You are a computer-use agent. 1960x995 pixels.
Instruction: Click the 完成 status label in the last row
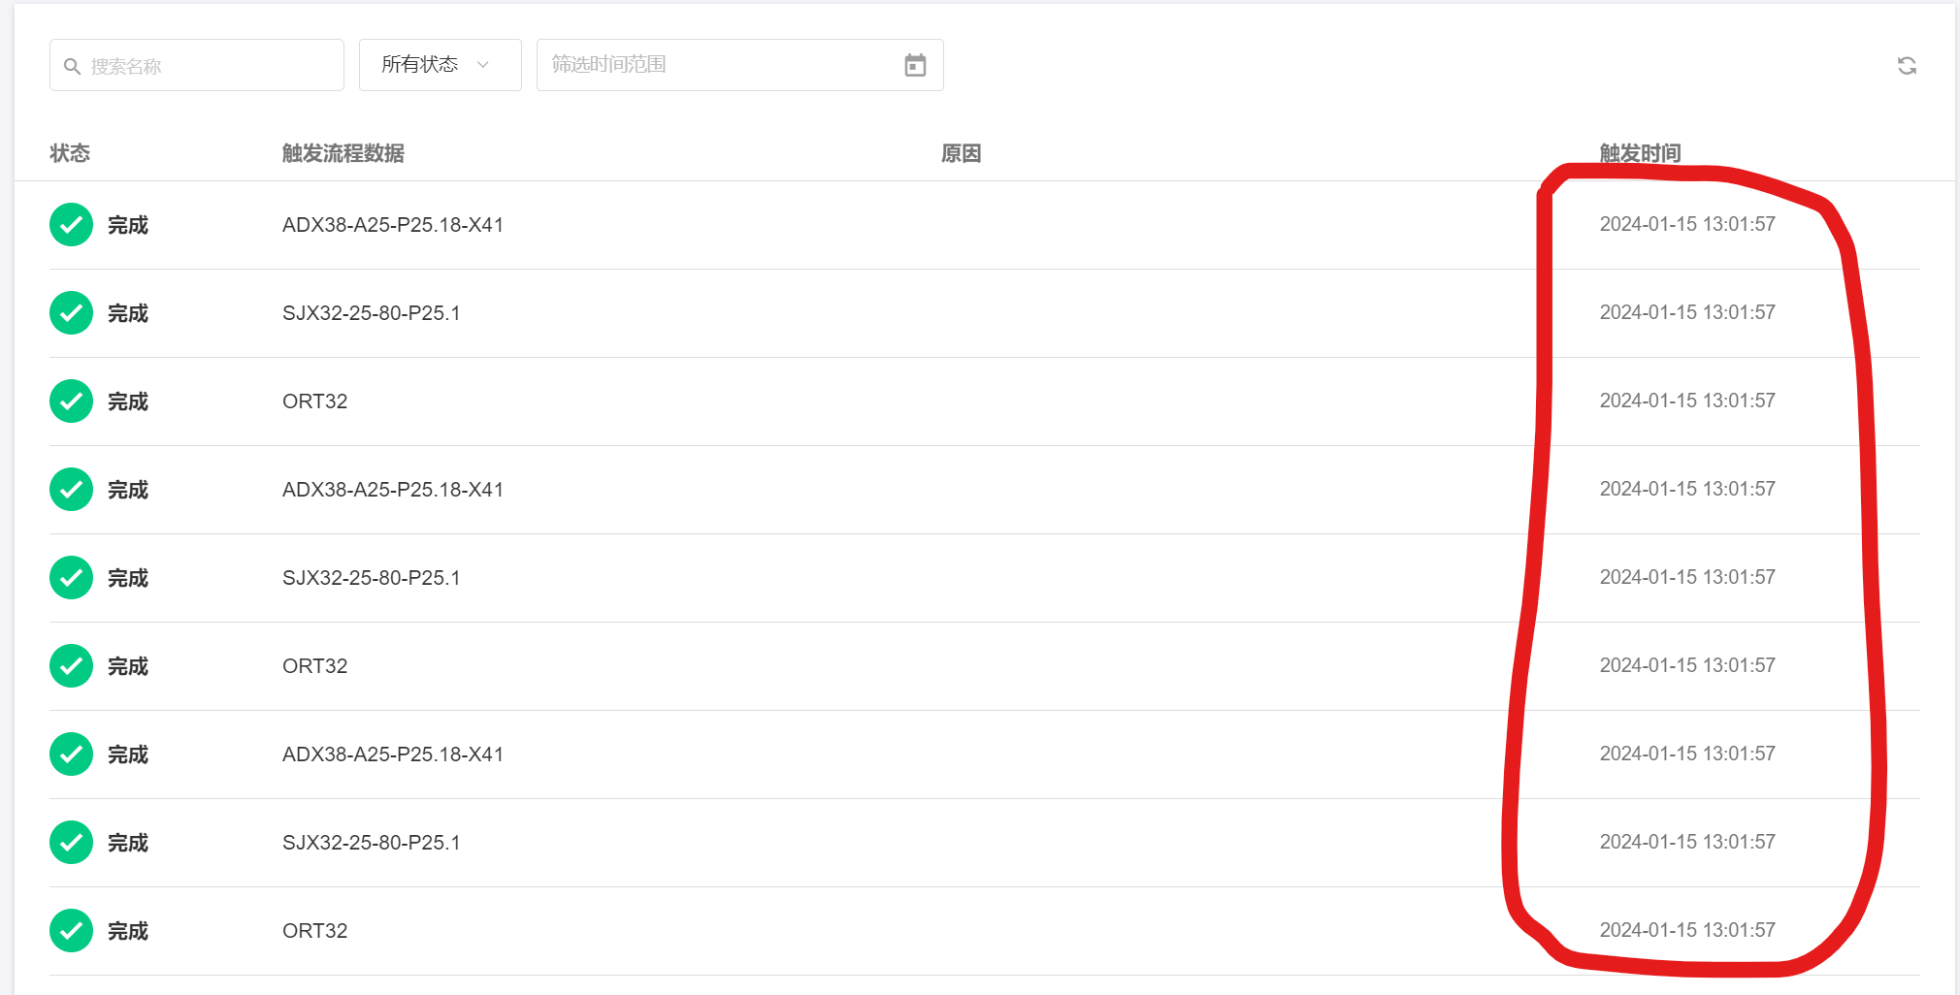[x=128, y=931]
